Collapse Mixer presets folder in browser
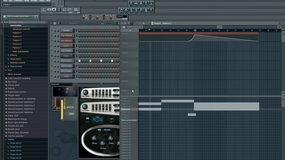Viewport: 285px width, 160px height. click(14, 74)
